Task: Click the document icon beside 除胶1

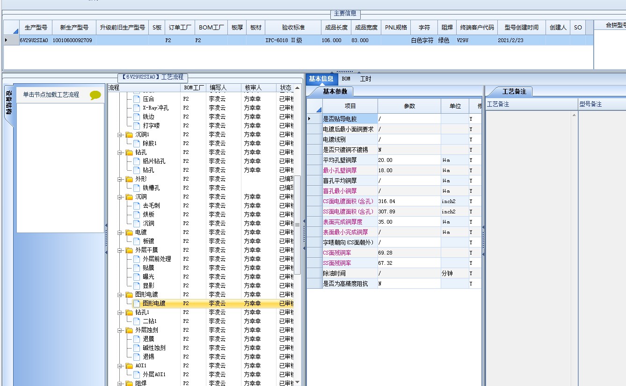Action: point(137,144)
